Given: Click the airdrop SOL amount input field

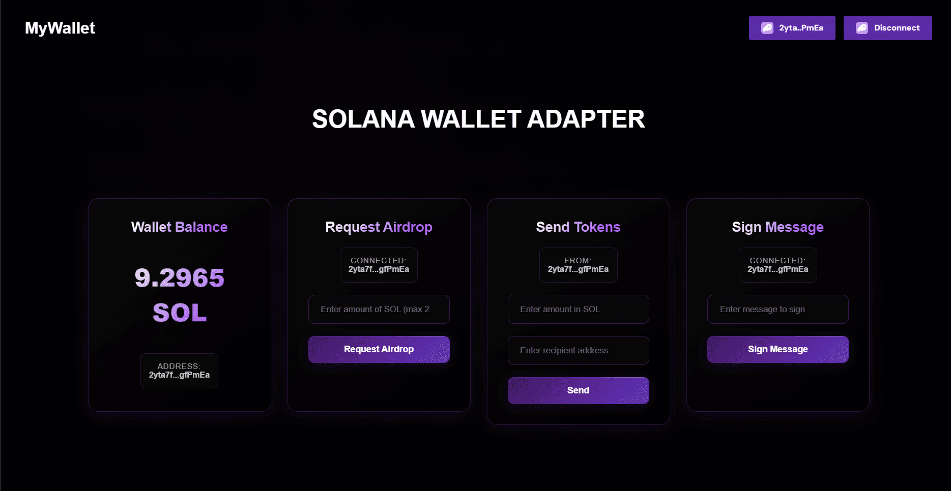Looking at the screenshot, I should point(379,309).
